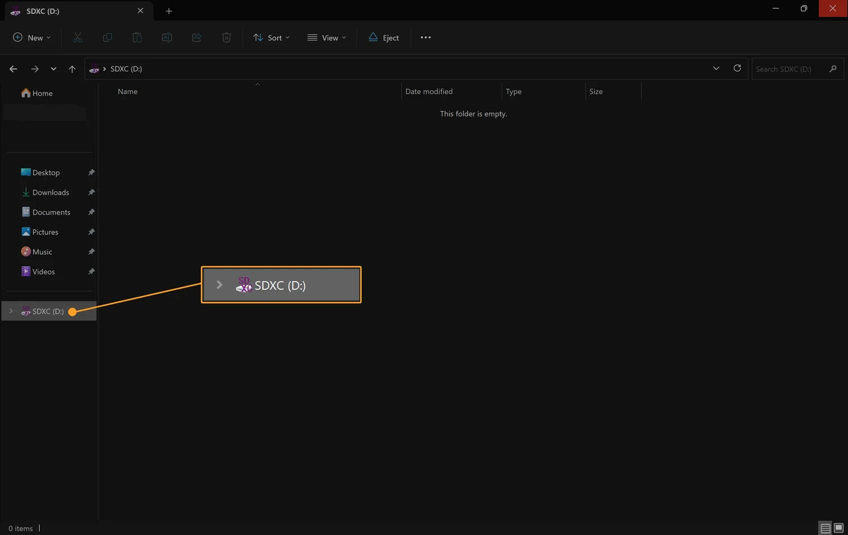Switch to large thumbnails view
The width and height of the screenshot is (848, 535).
[839, 528]
